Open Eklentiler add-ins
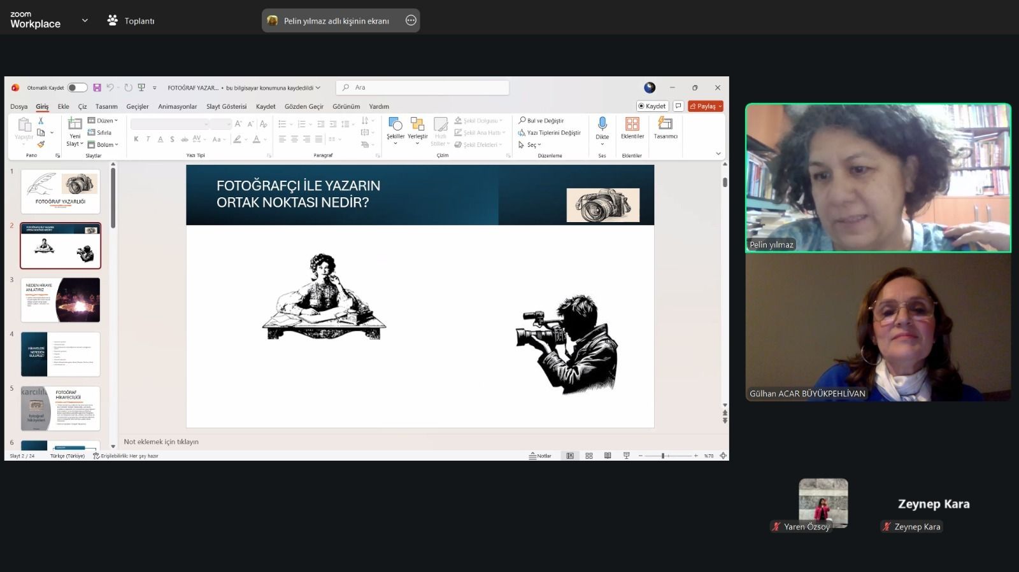 (x=632, y=127)
